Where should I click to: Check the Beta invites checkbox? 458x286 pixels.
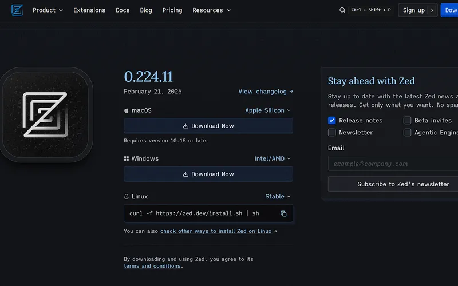click(408, 120)
